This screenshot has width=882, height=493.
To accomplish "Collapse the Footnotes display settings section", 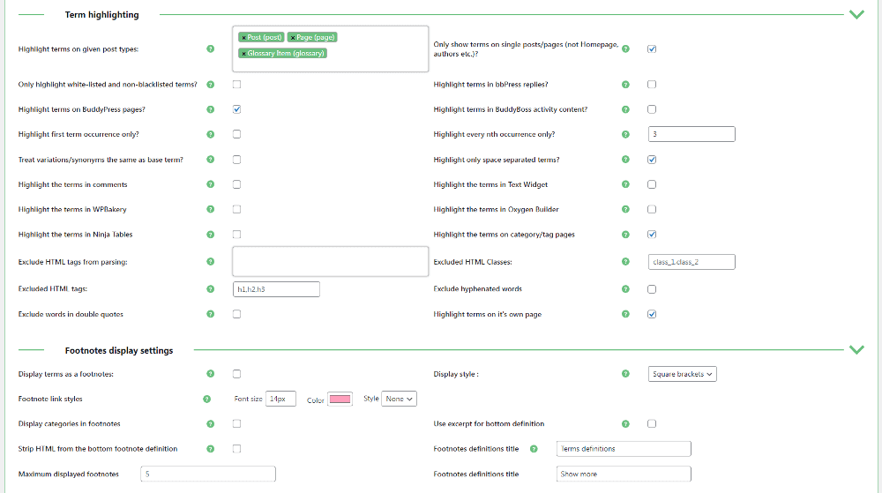I will 856,349.
